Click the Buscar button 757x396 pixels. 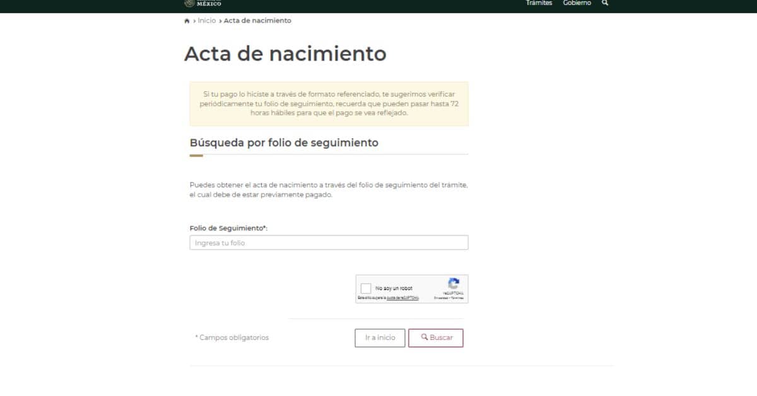(436, 338)
